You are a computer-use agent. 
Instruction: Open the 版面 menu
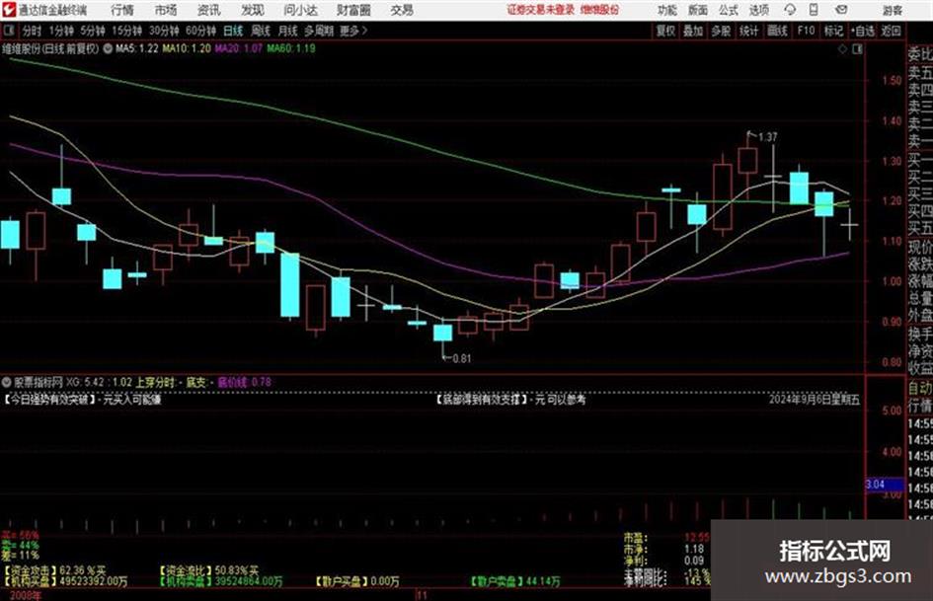tap(698, 10)
